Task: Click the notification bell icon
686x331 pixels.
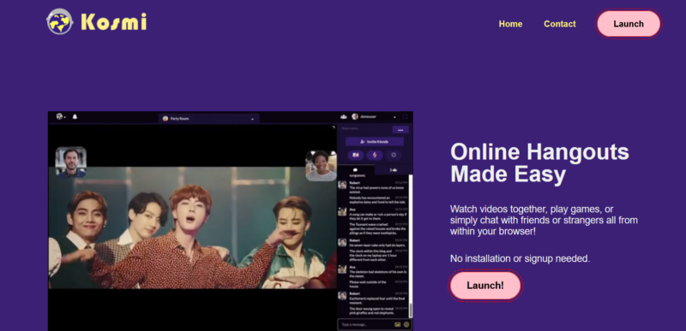Action: tap(75, 117)
